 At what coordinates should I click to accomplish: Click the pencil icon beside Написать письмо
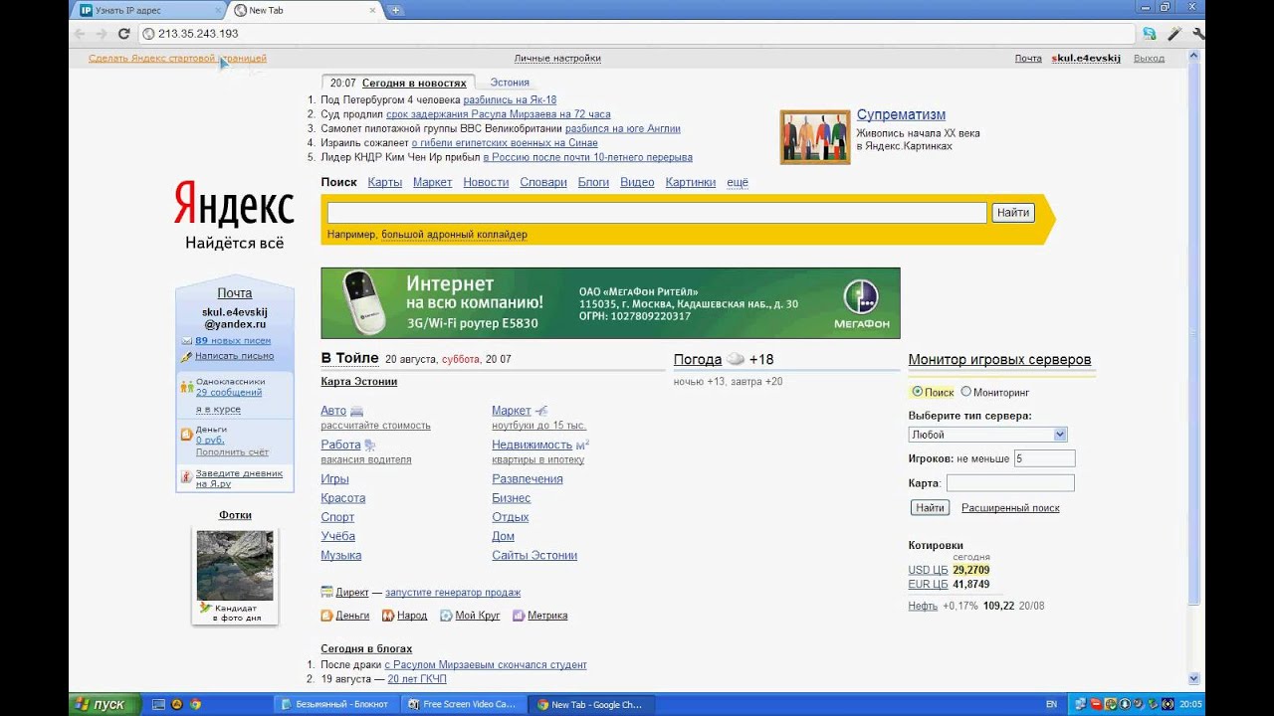(187, 355)
